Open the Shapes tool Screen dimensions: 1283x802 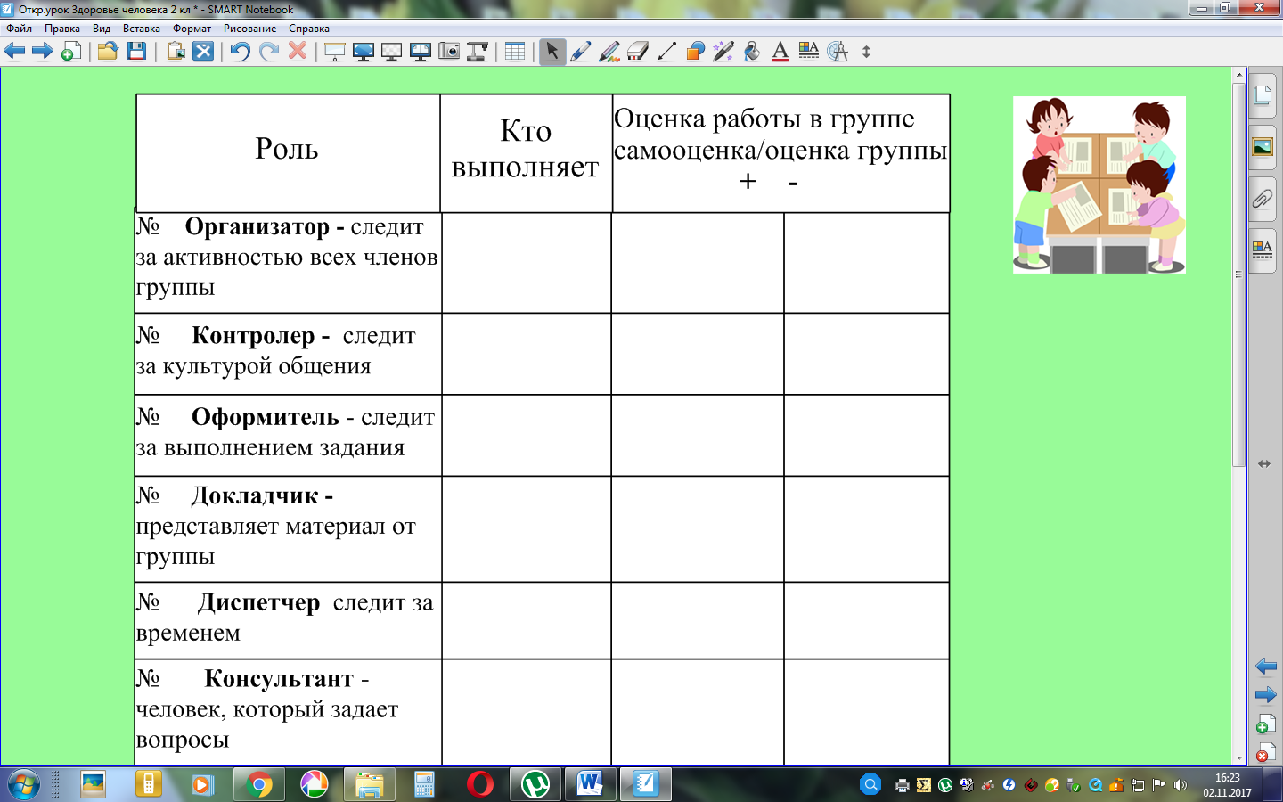[x=695, y=52]
